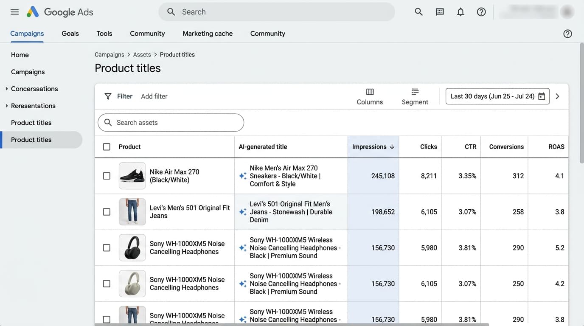Open the Segment options
584x326 pixels.
(x=415, y=96)
